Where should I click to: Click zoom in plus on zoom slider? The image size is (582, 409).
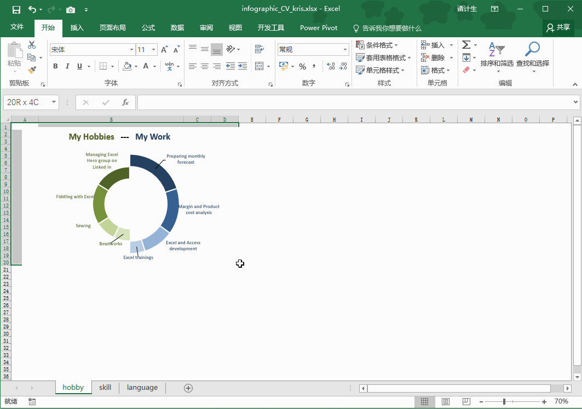(x=544, y=401)
